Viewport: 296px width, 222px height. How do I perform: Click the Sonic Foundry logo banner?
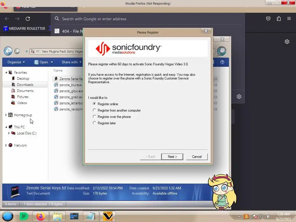tap(148, 48)
